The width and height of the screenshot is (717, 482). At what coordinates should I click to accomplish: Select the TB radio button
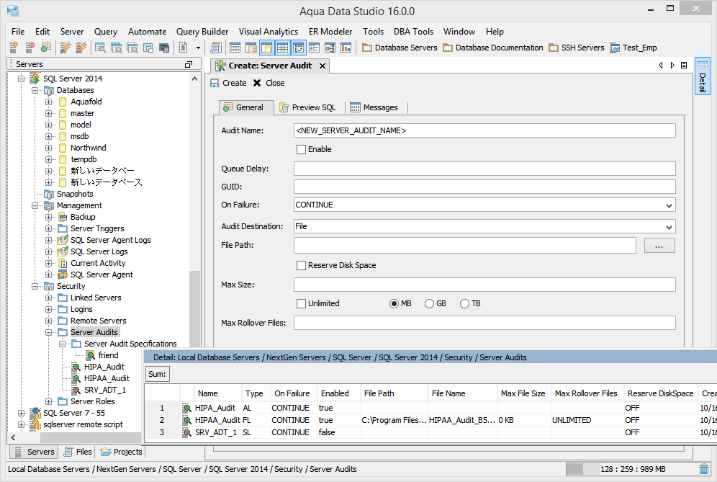click(464, 303)
